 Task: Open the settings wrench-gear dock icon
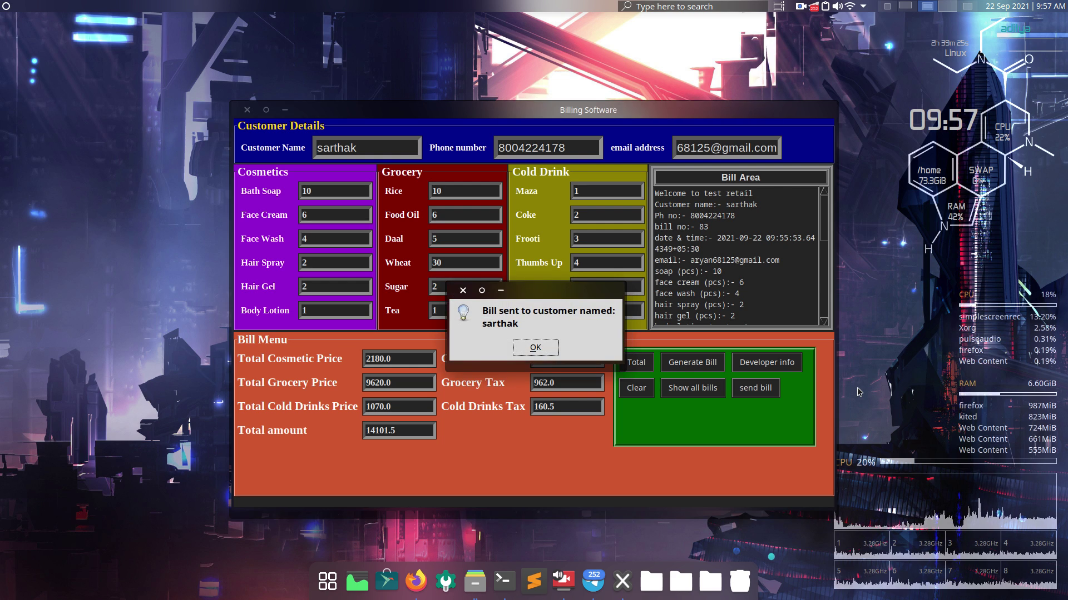pos(446,581)
